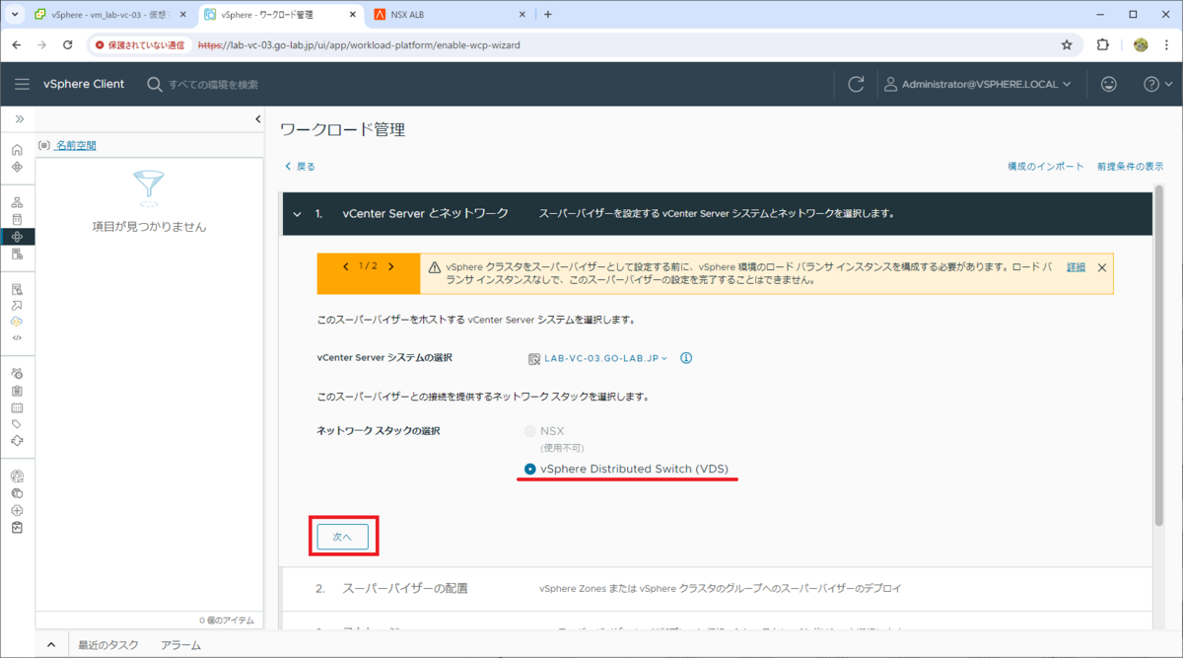
Task: Collapse step 1 vCenter Server とネットワーク
Action: click(297, 213)
